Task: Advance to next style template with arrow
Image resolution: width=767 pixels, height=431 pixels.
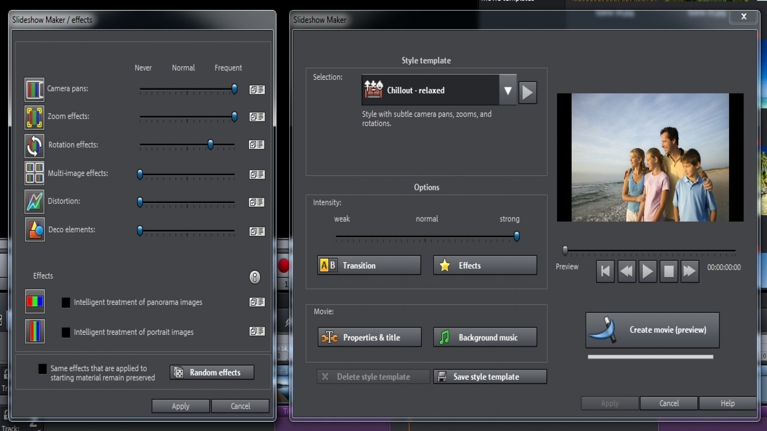Action: tap(527, 92)
